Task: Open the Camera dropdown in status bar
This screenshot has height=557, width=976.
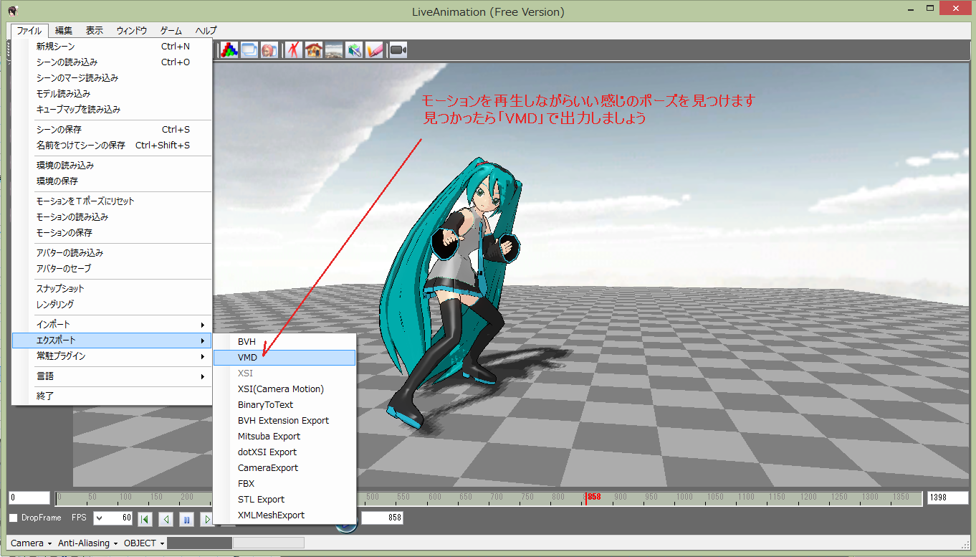Action: point(31,543)
